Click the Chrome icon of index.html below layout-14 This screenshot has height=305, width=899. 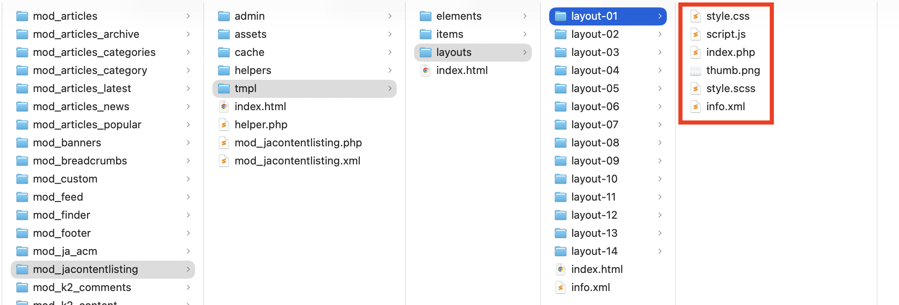tap(561, 269)
